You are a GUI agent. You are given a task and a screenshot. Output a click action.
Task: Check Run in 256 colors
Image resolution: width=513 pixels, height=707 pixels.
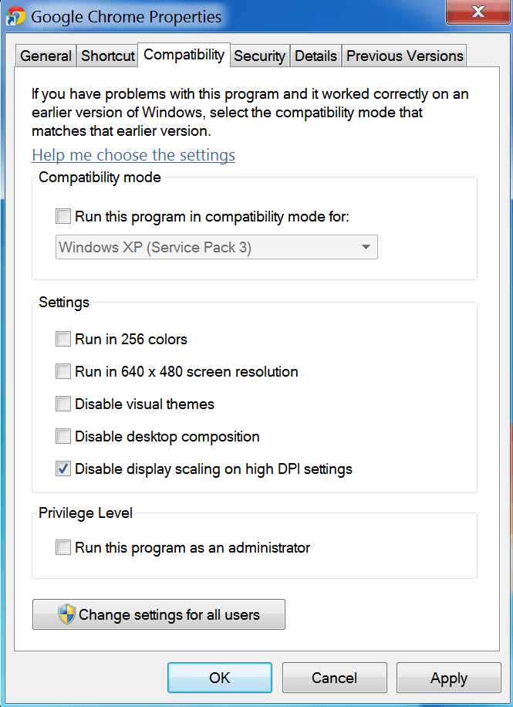(63, 339)
